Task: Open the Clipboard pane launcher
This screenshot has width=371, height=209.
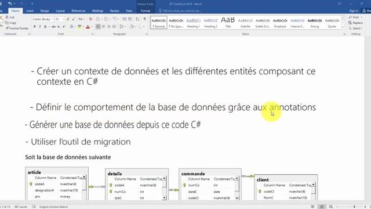Action: (30, 34)
